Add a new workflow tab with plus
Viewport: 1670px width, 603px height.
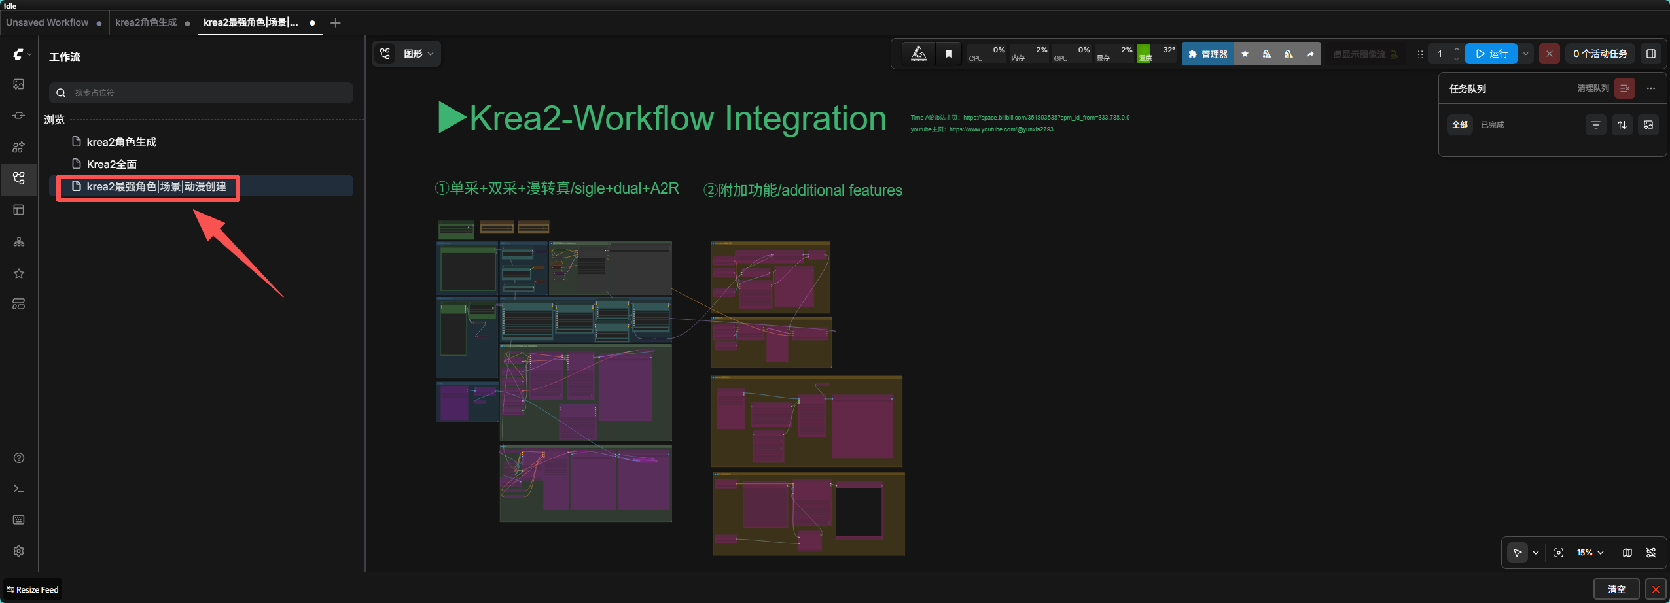(336, 23)
